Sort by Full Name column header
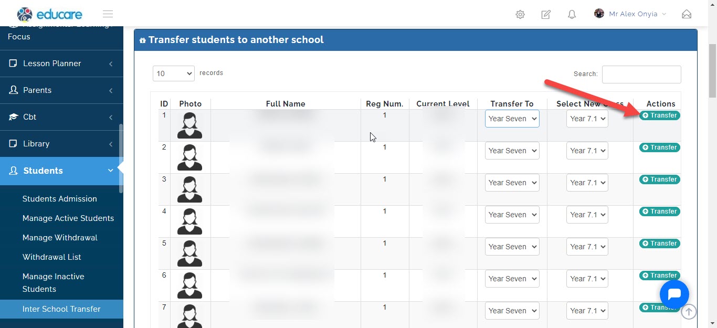This screenshot has height=328, width=717. click(x=286, y=104)
